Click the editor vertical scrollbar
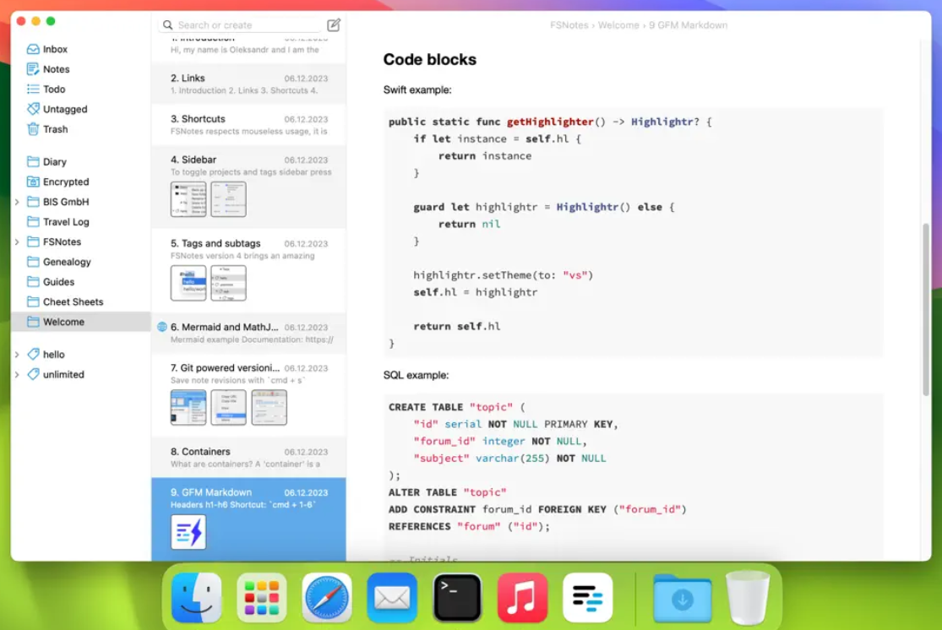 click(926, 309)
